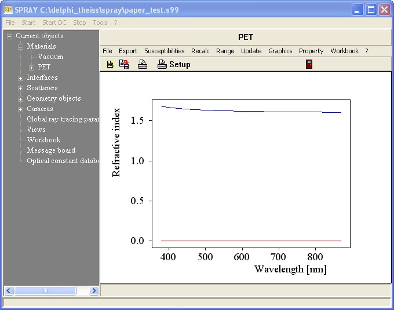Expand the Geometry objects branch

tap(21, 99)
